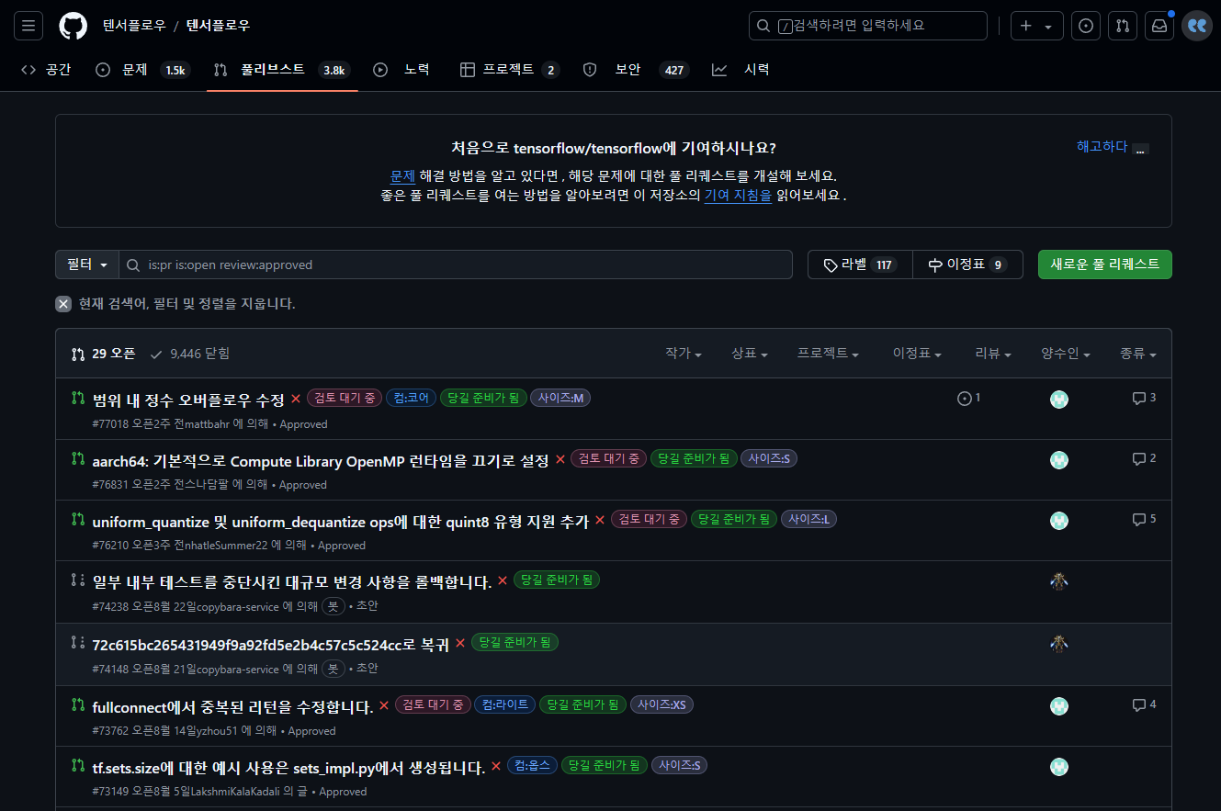Open the 이정표 milestones list

(x=967, y=265)
